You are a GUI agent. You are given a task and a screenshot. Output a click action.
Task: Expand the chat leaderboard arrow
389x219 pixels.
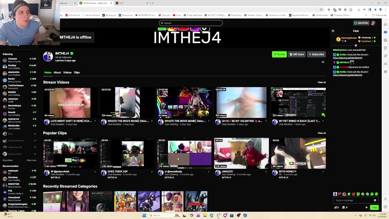tap(356, 46)
